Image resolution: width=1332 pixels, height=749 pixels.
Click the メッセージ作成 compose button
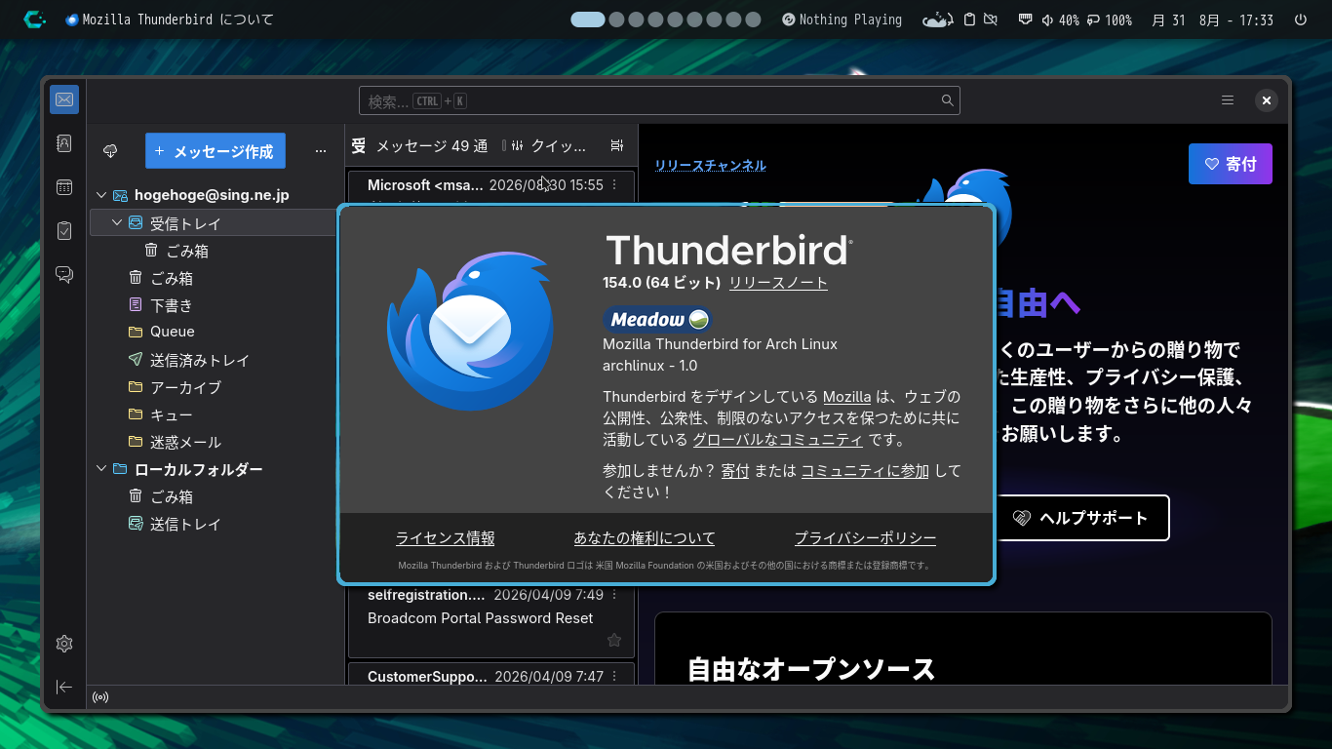pos(215,151)
